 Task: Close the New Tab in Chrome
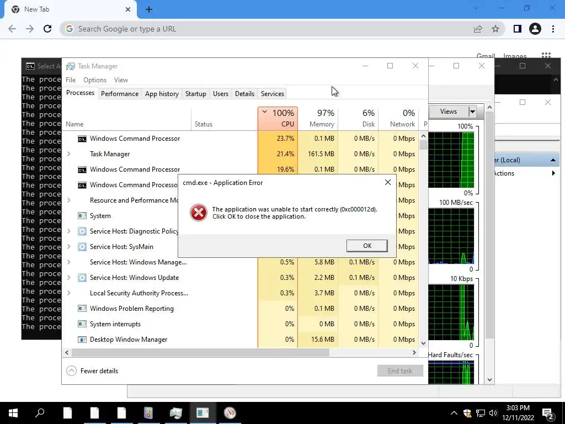coord(128,10)
